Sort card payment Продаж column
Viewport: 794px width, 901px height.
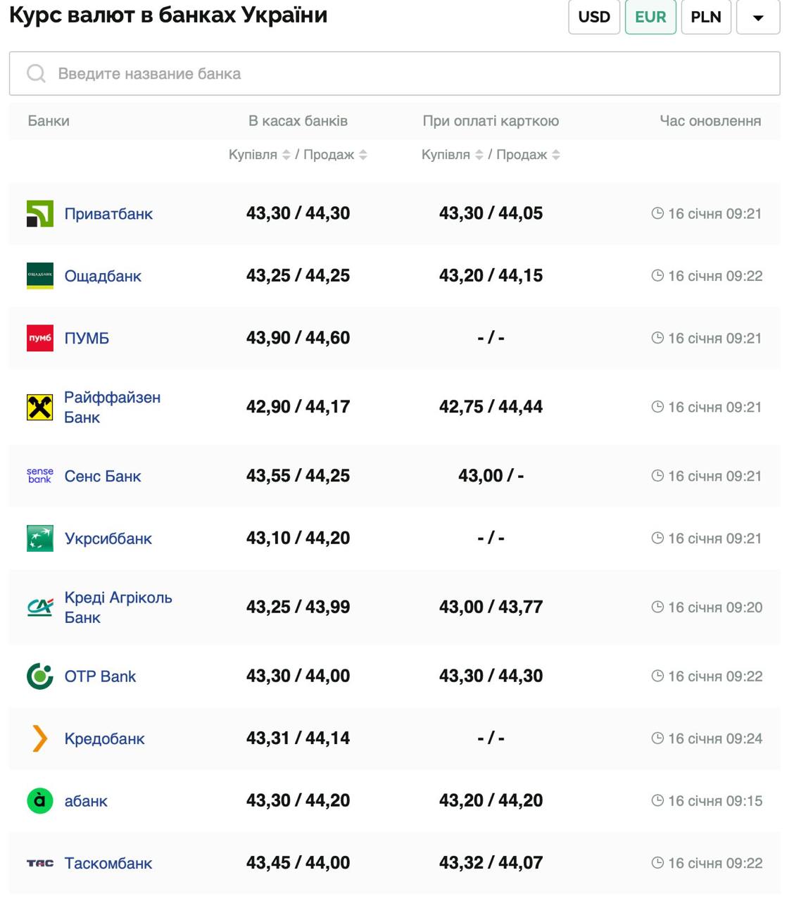[x=556, y=155]
